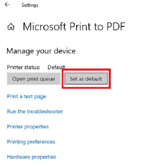Open Printer properties link
The width and height of the screenshot is (143, 168).
pyautogui.click(x=28, y=127)
